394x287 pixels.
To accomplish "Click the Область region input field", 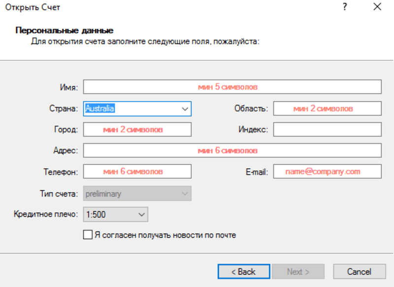I will (x=327, y=108).
